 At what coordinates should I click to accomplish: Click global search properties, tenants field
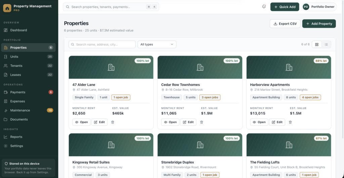[111, 7]
